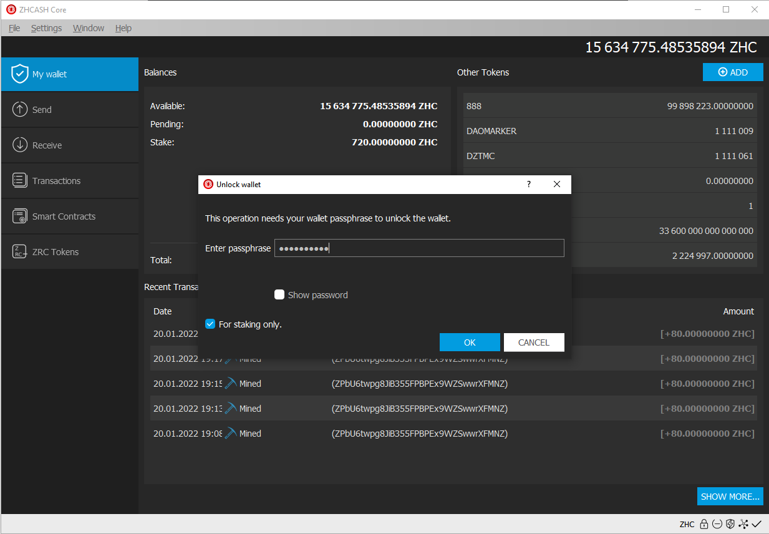Viewport: 769px width, 534px height.
Task: Uncheck the For staking only checkbox
Action: pos(210,324)
